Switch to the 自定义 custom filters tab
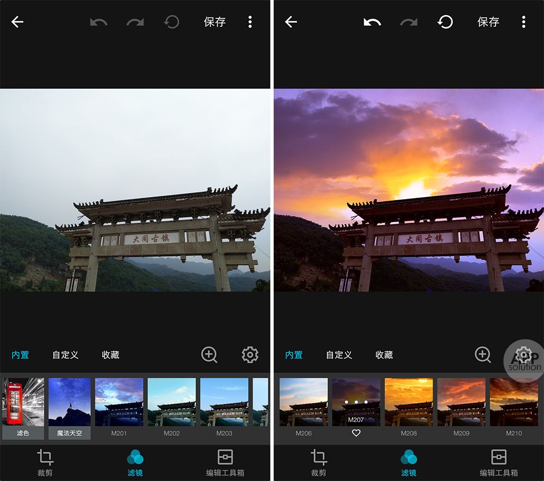Screen dimensions: 544x481 (x=65, y=354)
